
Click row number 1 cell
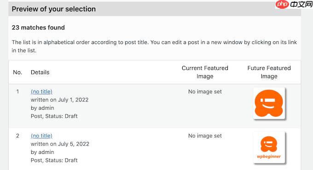tap(17, 91)
